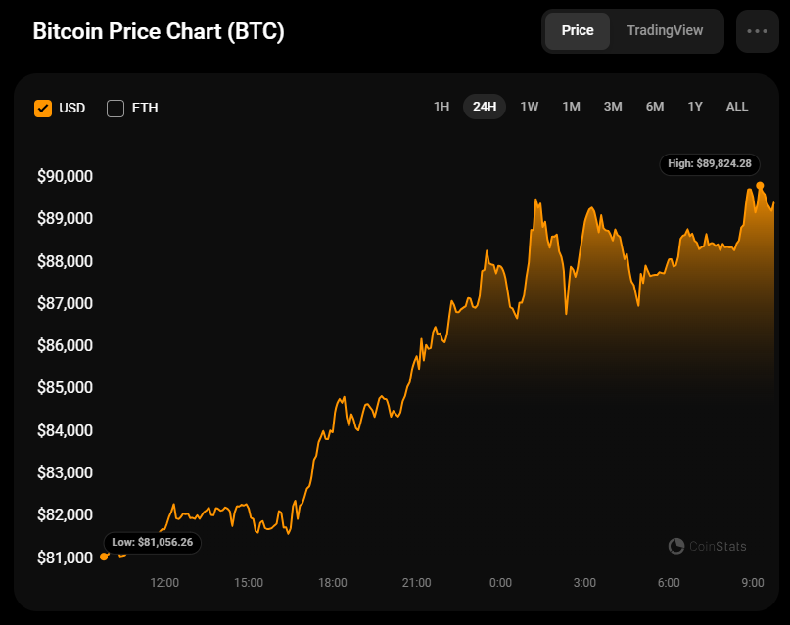The height and width of the screenshot is (625, 790).
Task: Uncheck the USD currency checkbox
Action: click(43, 108)
